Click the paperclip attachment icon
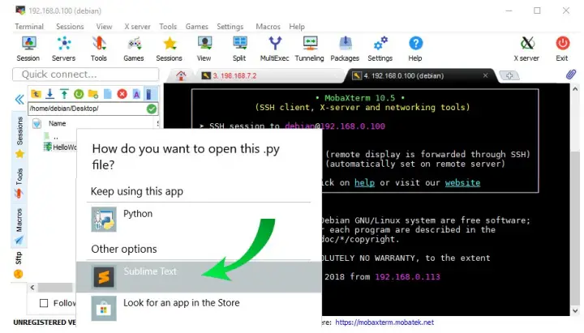This screenshot has height=333, width=584. coord(570,75)
